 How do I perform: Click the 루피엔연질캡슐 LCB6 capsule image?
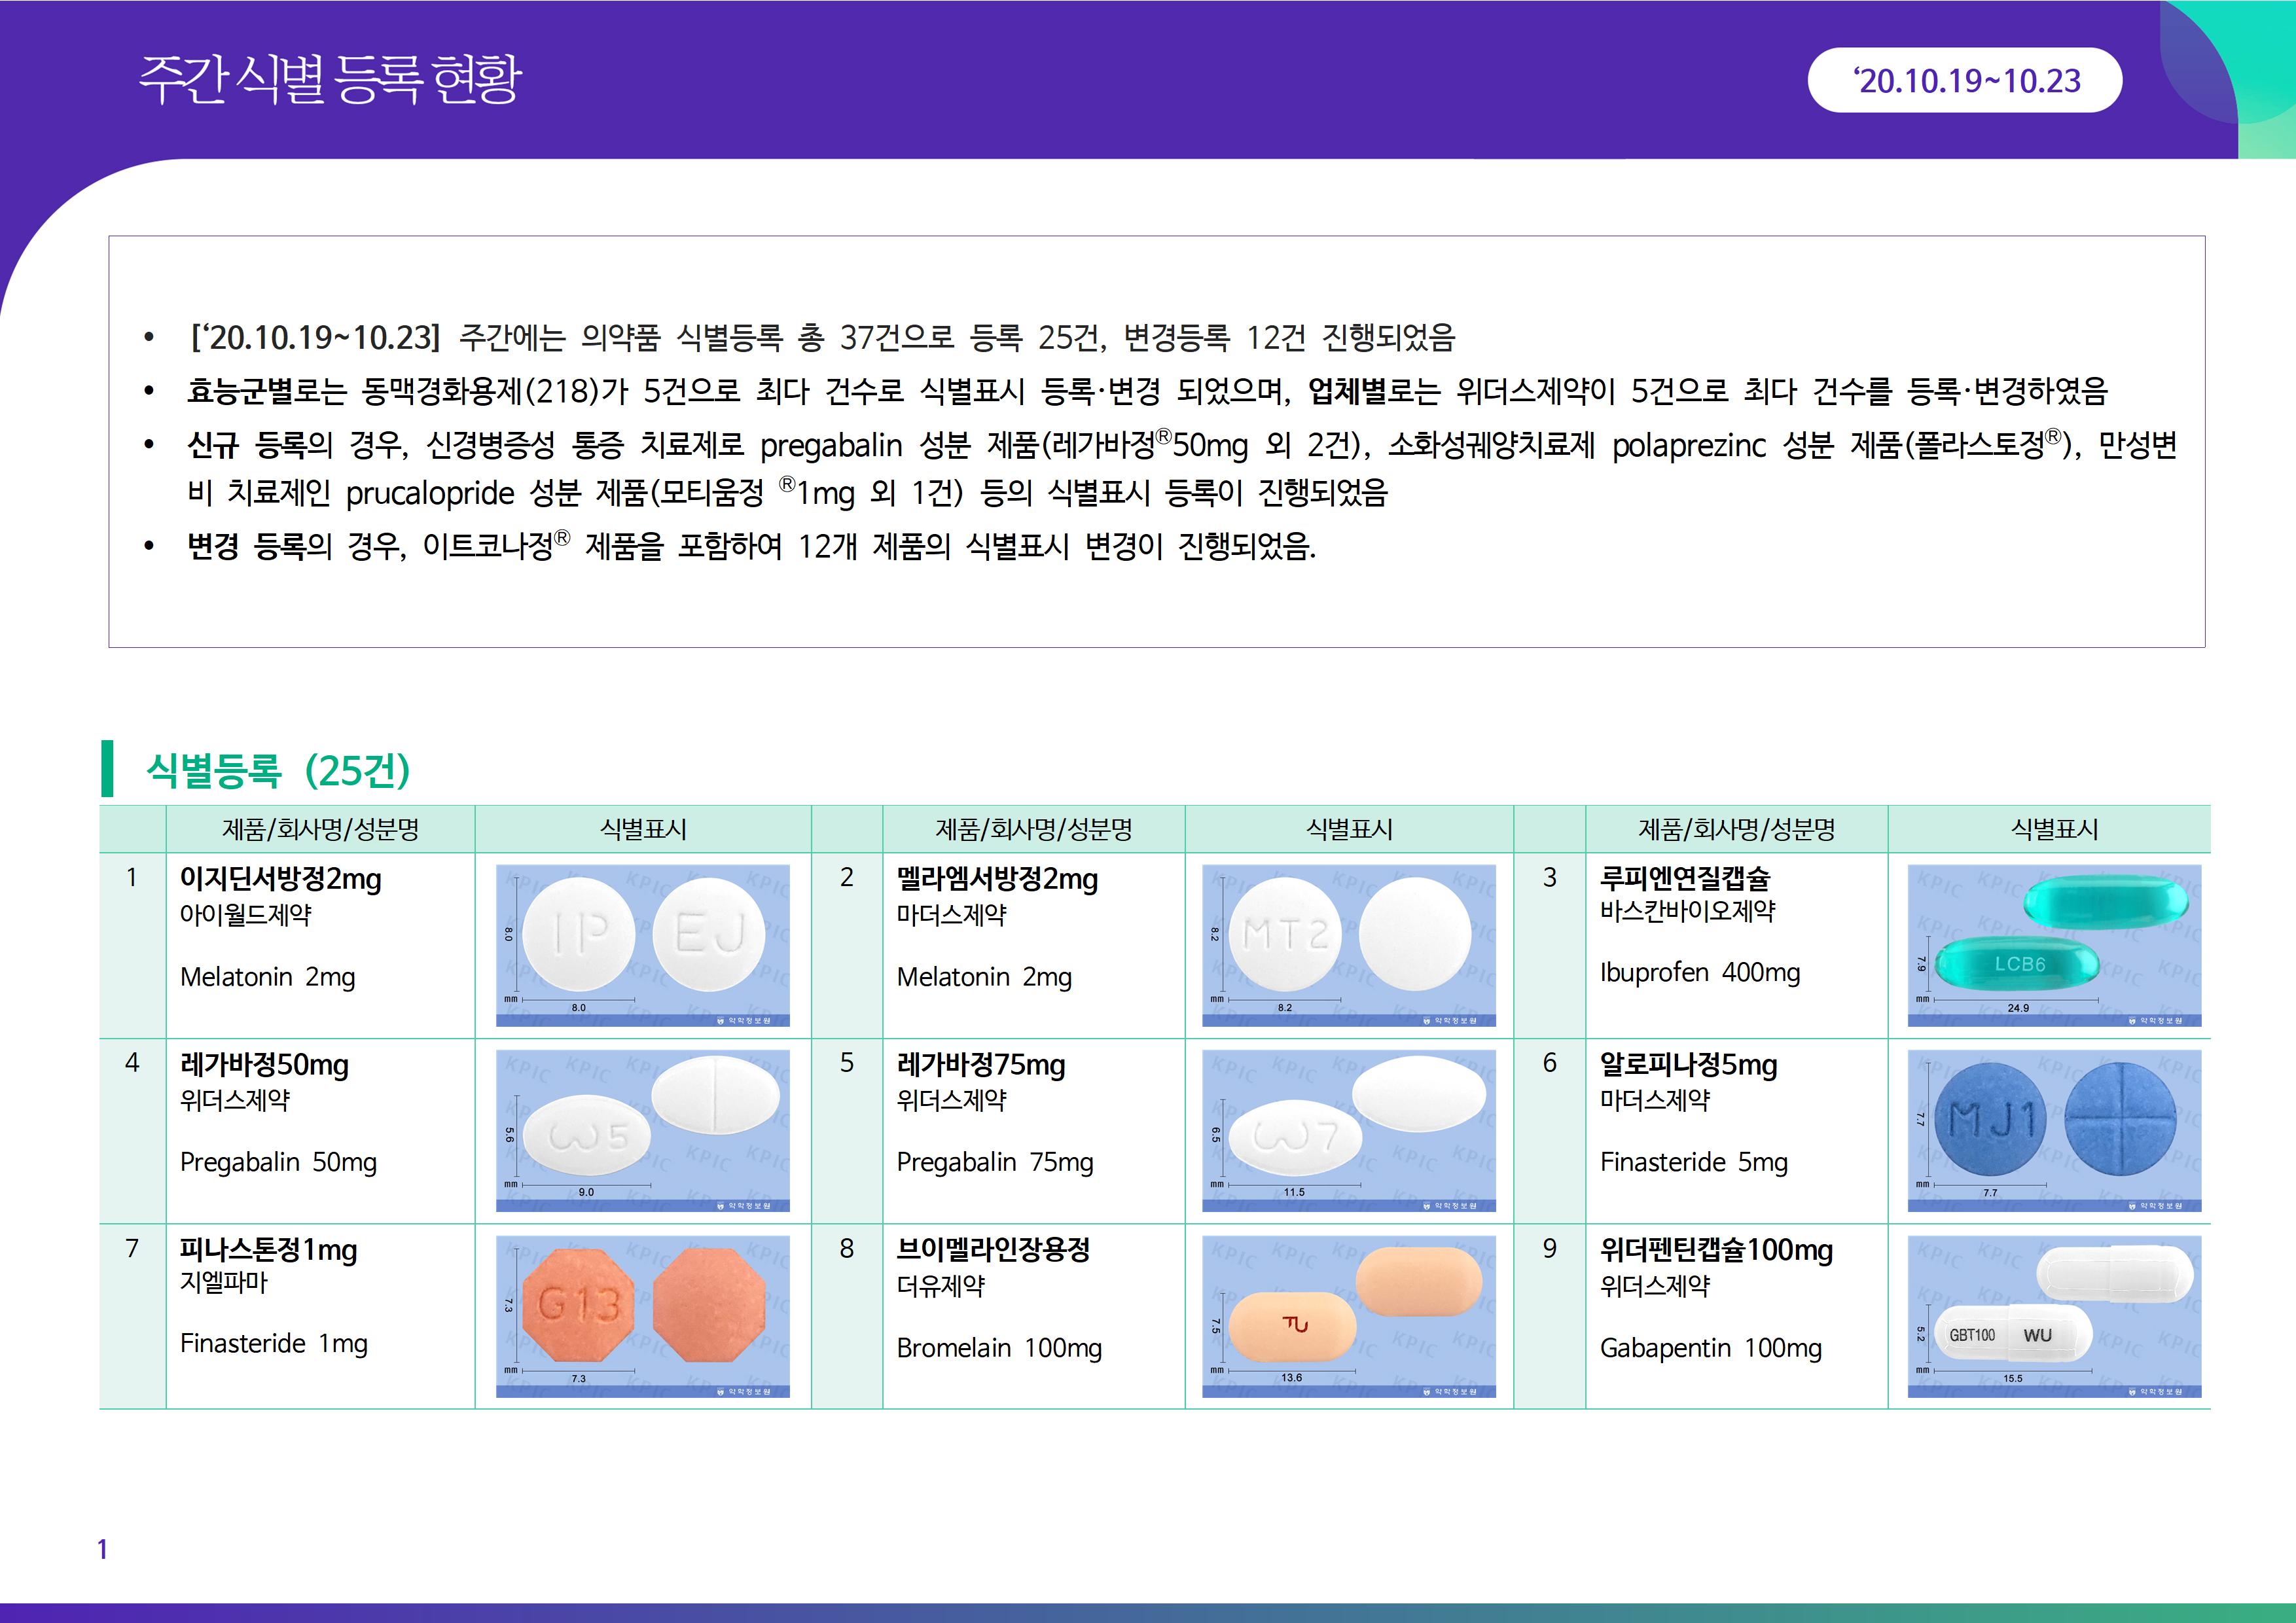tap(2054, 945)
